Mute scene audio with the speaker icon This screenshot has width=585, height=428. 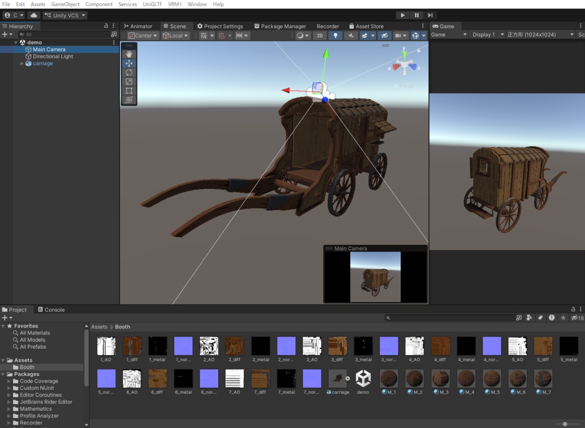tap(351, 35)
